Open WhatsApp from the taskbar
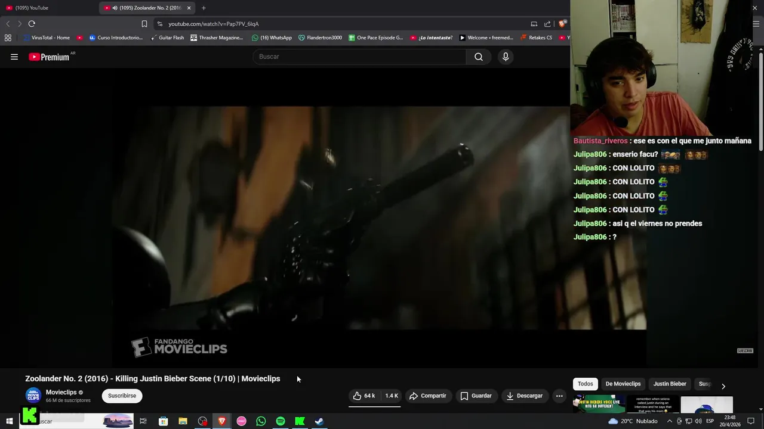 coord(261,421)
